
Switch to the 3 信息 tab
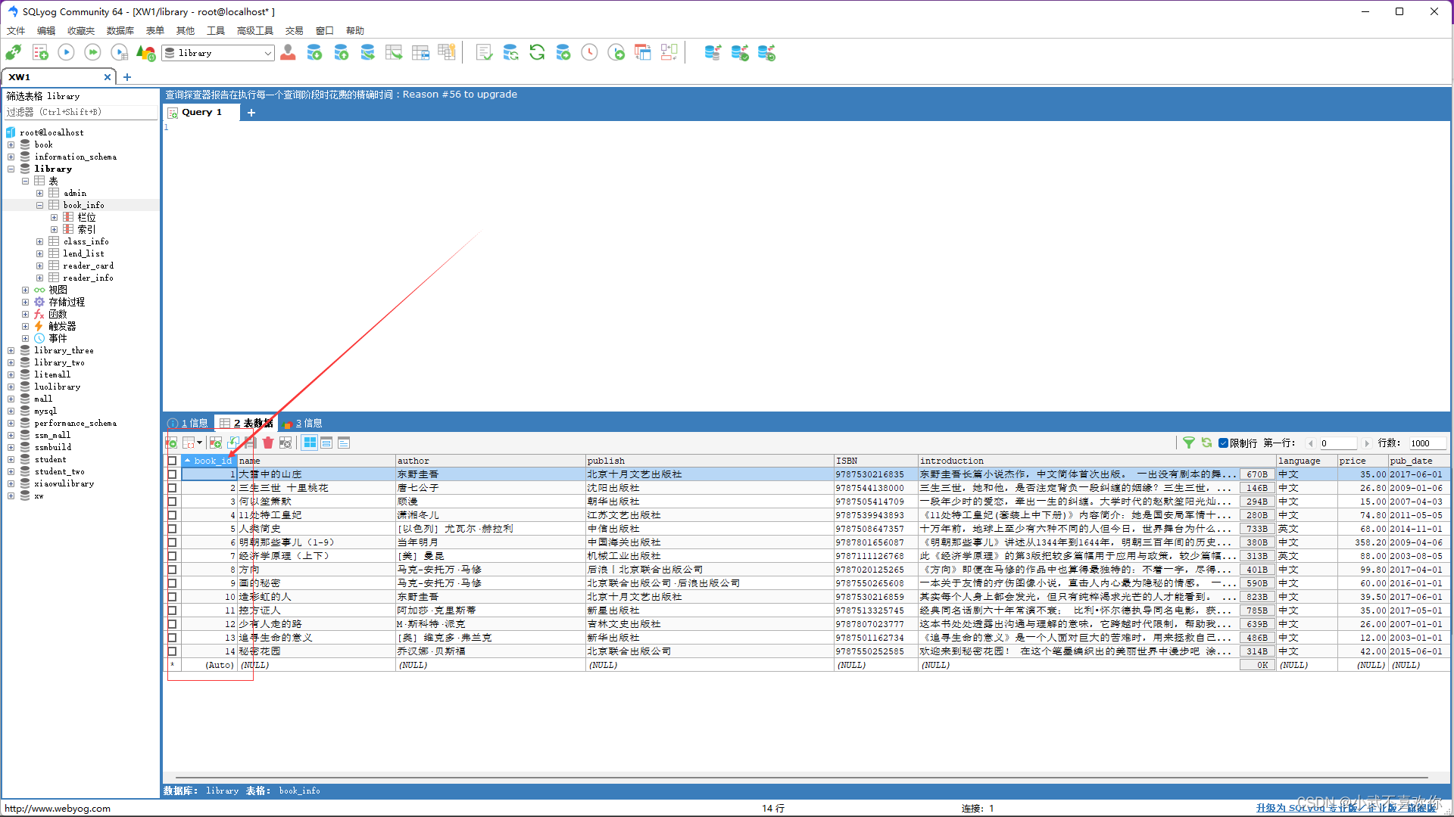coord(303,423)
